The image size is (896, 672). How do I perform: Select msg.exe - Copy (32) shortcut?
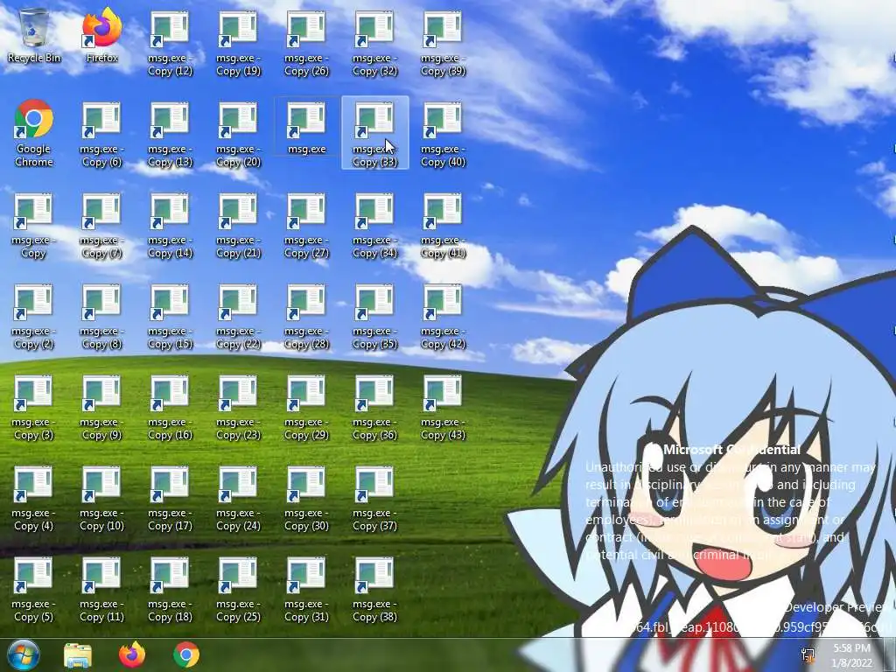coord(374,44)
